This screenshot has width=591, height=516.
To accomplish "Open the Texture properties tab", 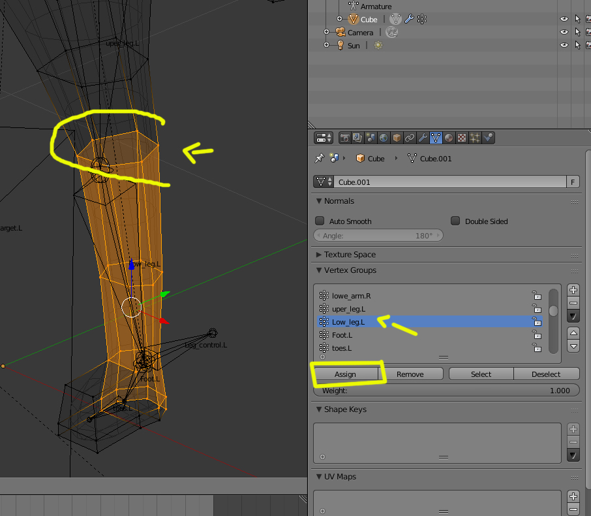I will pyautogui.click(x=462, y=138).
